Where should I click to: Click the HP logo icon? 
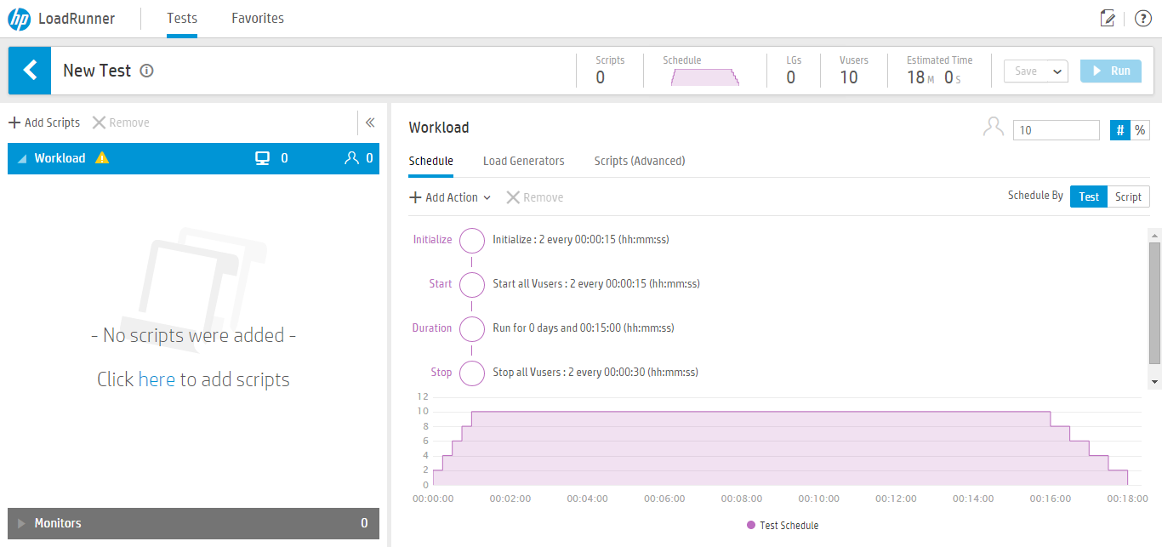pyautogui.click(x=19, y=18)
